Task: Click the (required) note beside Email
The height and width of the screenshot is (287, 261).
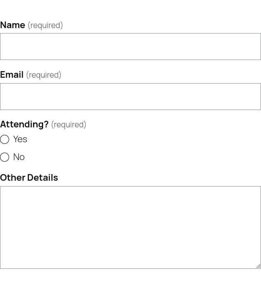Action: click(43, 75)
